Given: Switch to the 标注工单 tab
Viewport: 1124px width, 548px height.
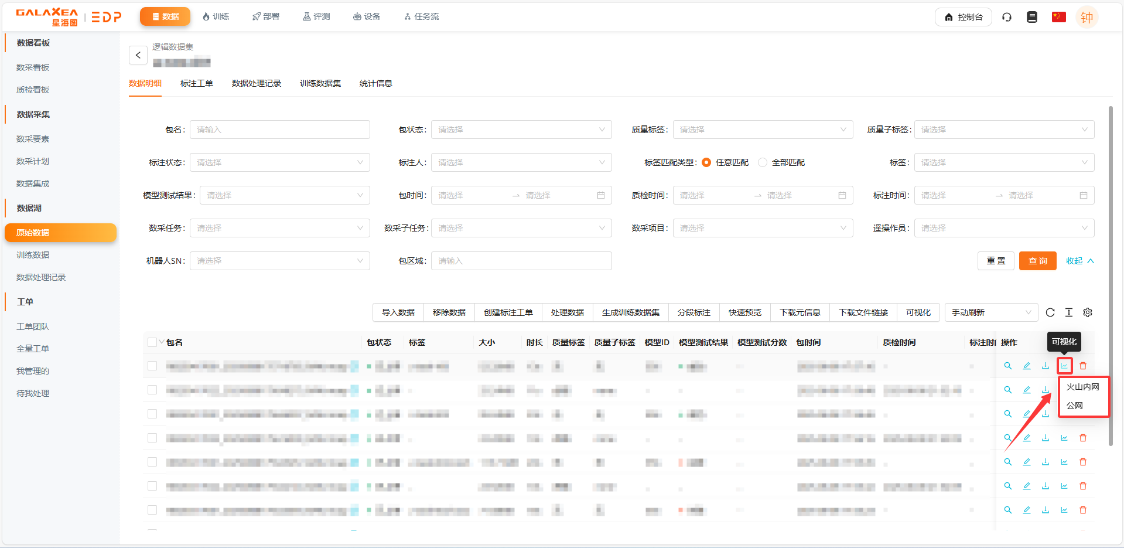Looking at the screenshot, I should [196, 83].
